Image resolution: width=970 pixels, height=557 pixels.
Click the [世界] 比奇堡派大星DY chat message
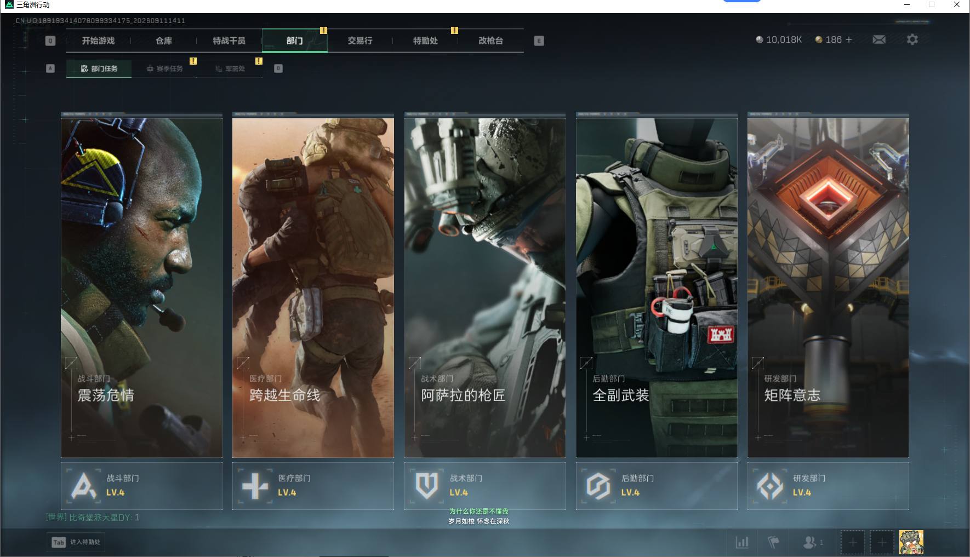pyautogui.click(x=93, y=517)
